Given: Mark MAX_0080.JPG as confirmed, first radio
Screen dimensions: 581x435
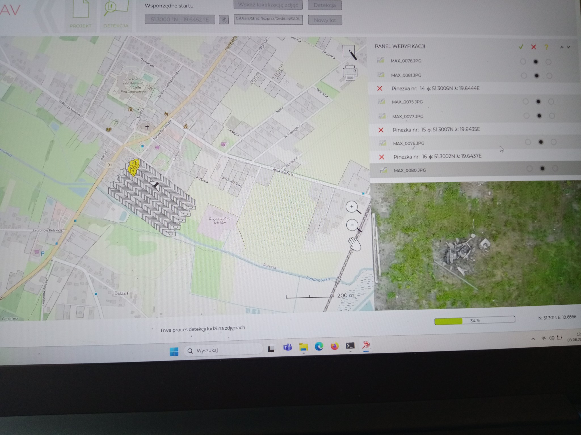Looking at the screenshot, I should [529, 169].
